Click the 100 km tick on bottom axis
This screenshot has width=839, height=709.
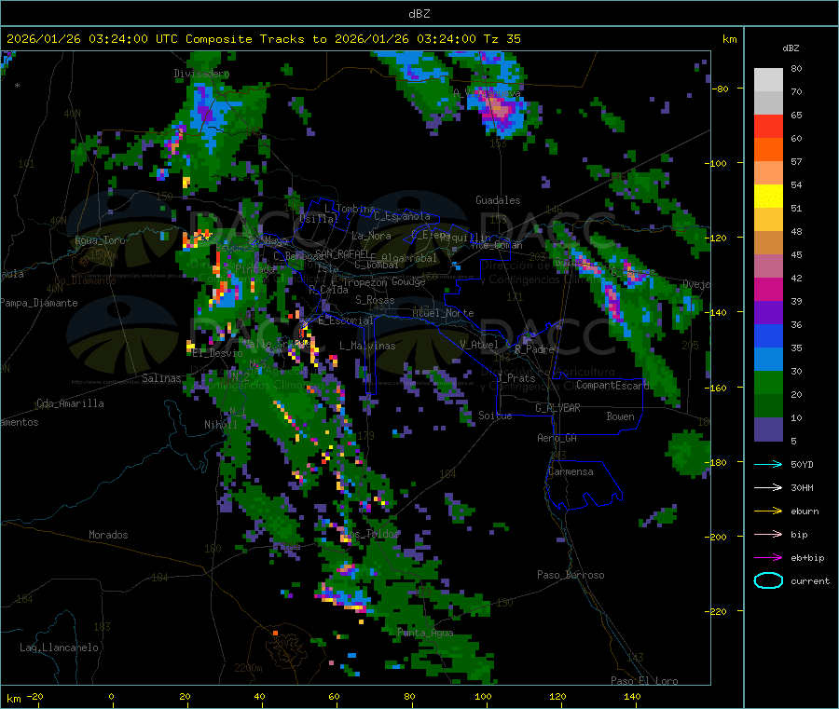[x=483, y=696]
